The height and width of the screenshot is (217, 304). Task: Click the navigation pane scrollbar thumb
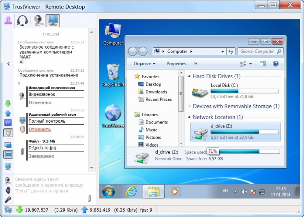coord(181,94)
